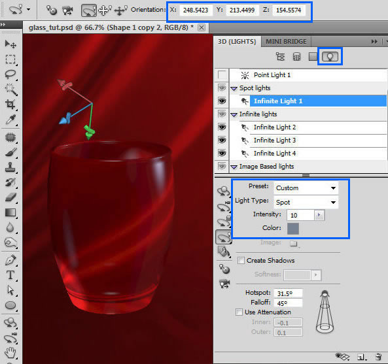Click the light Color swatch

click(293, 228)
